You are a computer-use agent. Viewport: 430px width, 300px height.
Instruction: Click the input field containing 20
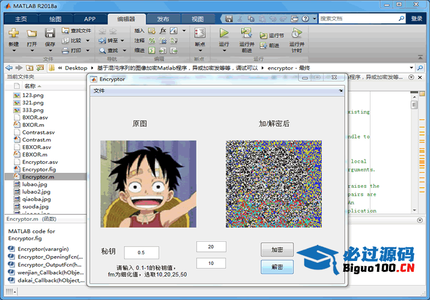click(211, 247)
